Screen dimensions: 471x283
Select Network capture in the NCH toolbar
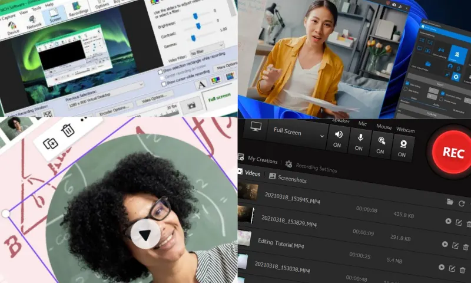[x=33, y=23]
